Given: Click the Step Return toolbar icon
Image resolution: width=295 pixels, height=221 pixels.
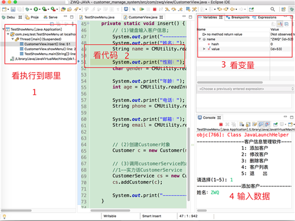Looking at the screenshot, I should (180, 9).
